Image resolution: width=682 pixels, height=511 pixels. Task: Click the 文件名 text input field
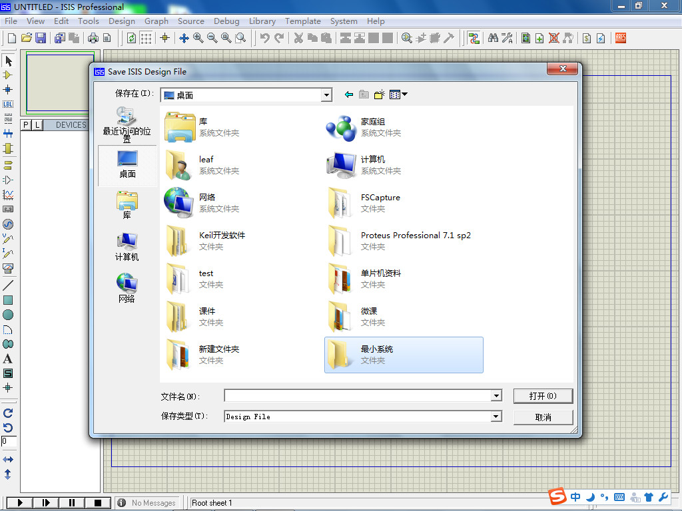point(358,395)
